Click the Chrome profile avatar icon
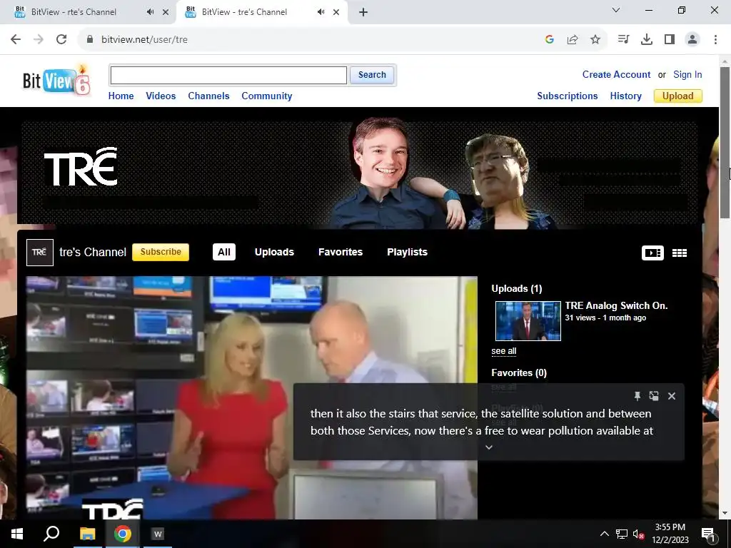This screenshot has height=548, width=731. [x=692, y=40]
